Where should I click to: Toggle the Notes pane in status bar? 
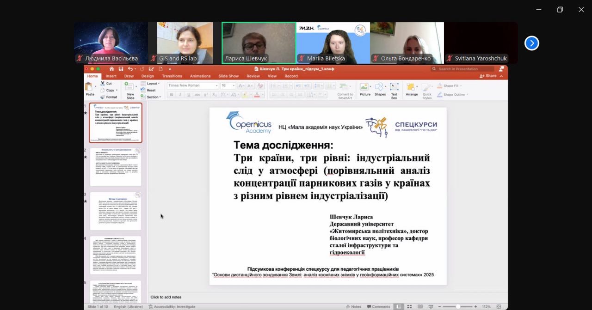tap(354, 306)
